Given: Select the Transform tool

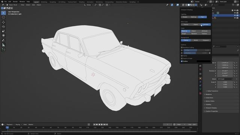Looking at the screenshot, I should 3,36.
